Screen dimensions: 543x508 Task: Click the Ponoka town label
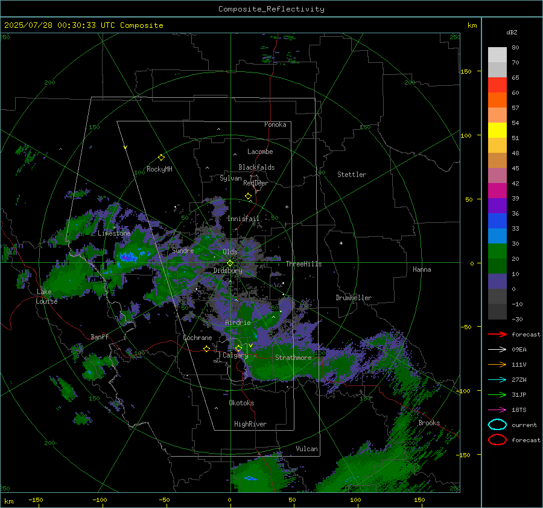tap(275, 124)
